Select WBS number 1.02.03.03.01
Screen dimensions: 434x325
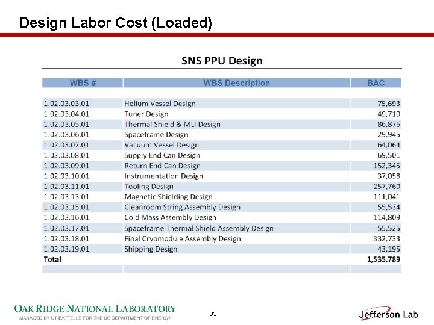(x=67, y=104)
